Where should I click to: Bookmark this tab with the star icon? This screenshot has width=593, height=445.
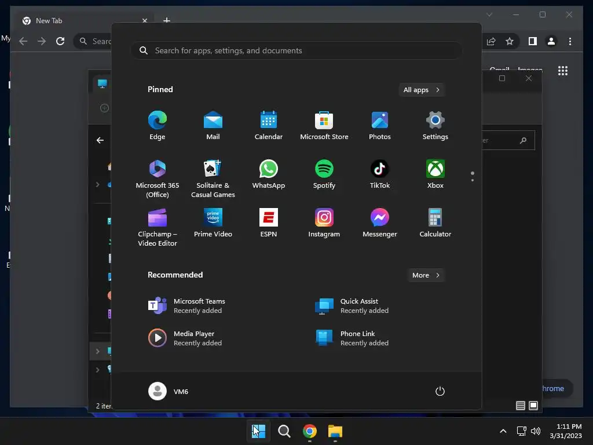coord(510,41)
